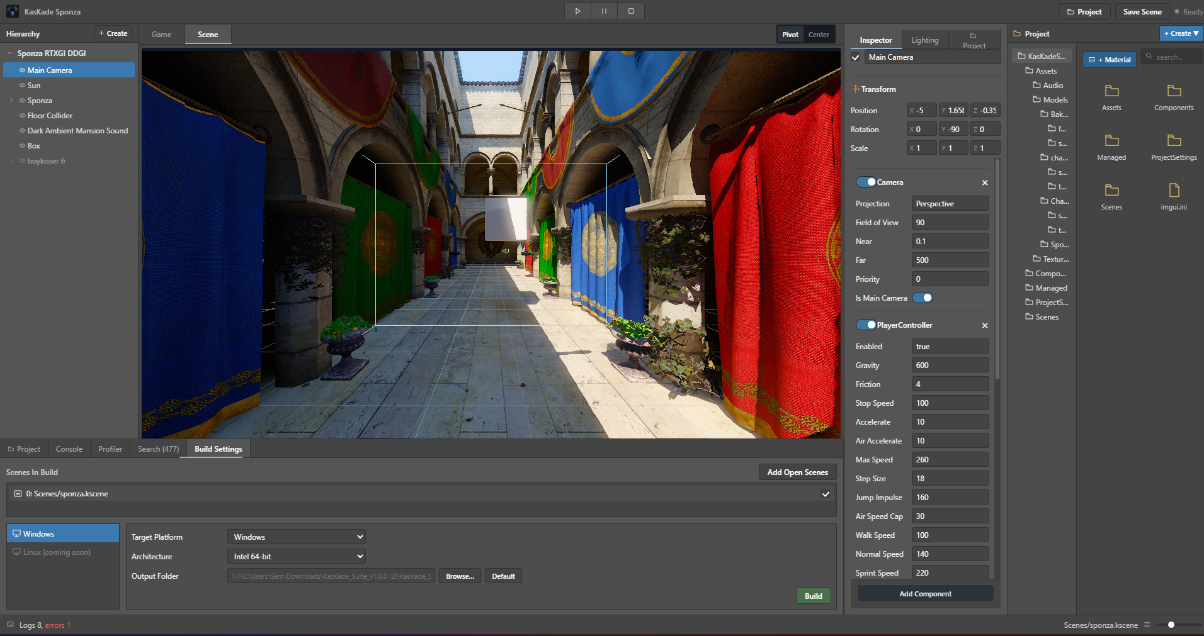The image size is (1204, 636).
Task: Toggle the Main Camera active checkbox in Inspector
Action: click(855, 57)
